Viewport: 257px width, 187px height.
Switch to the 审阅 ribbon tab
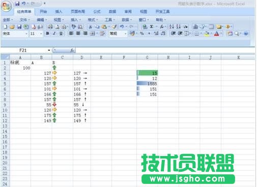click(x=128, y=12)
